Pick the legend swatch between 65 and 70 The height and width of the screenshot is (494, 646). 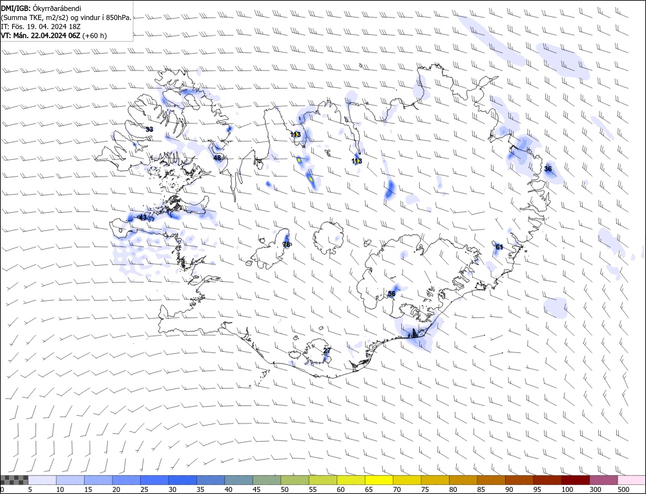[379, 480]
